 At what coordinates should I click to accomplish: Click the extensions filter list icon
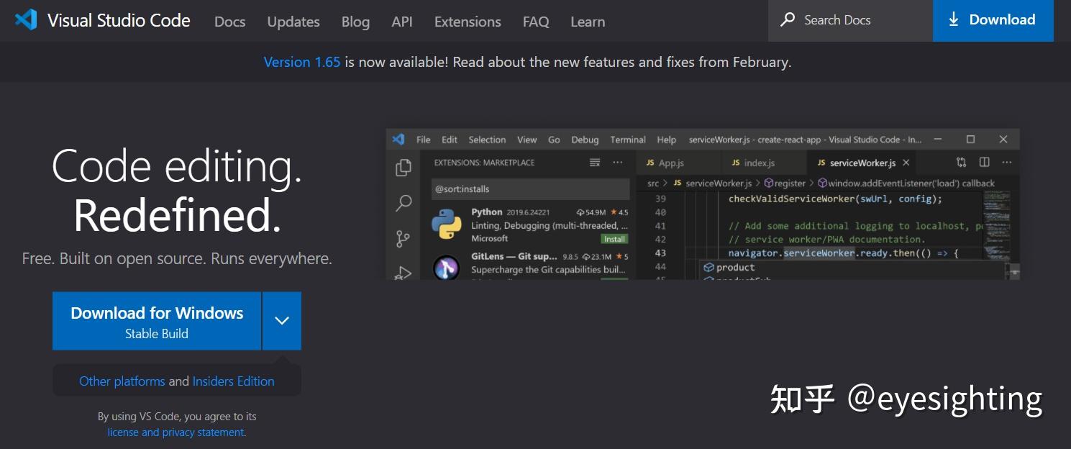pyautogui.click(x=595, y=163)
